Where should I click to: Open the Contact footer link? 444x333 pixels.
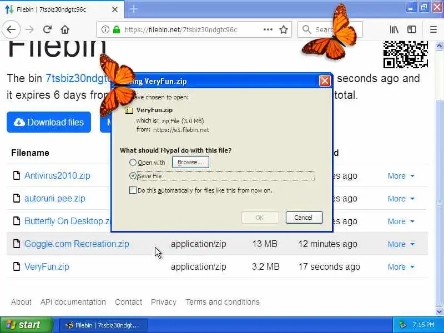point(128,302)
